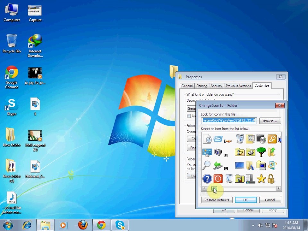Go to the Security tab

tap(216, 86)
